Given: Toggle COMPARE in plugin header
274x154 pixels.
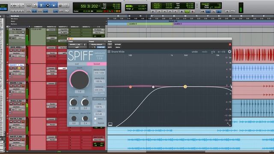Looking at the screenshot, I should 101,47.
